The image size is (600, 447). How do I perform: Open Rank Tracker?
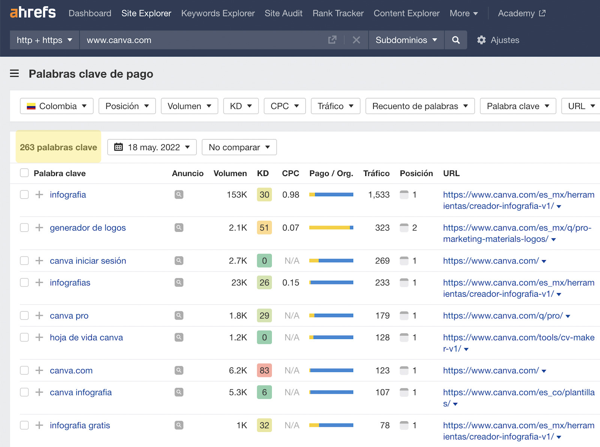(x=338, y=13)
